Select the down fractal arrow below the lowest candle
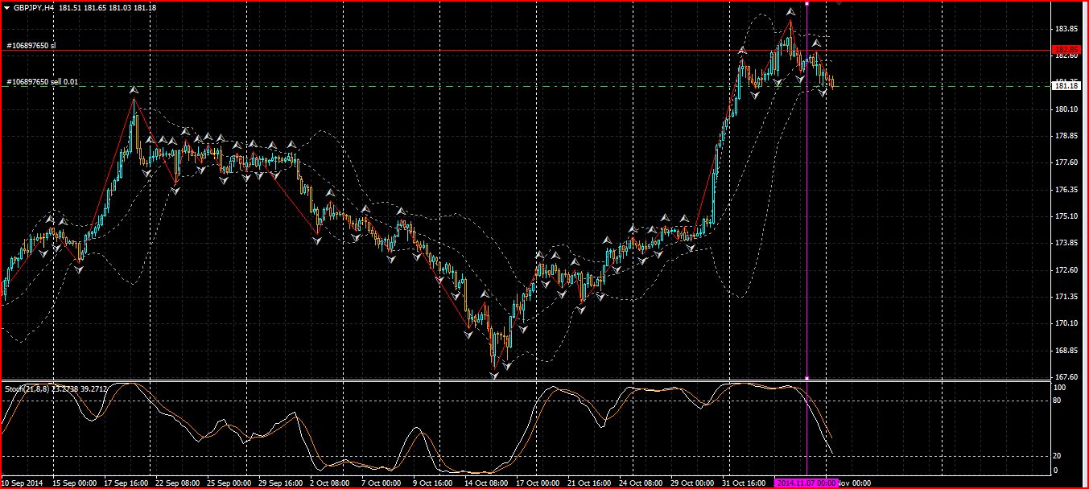The height and width of the screenshot is (489, 1089). [x=494, y=375]
